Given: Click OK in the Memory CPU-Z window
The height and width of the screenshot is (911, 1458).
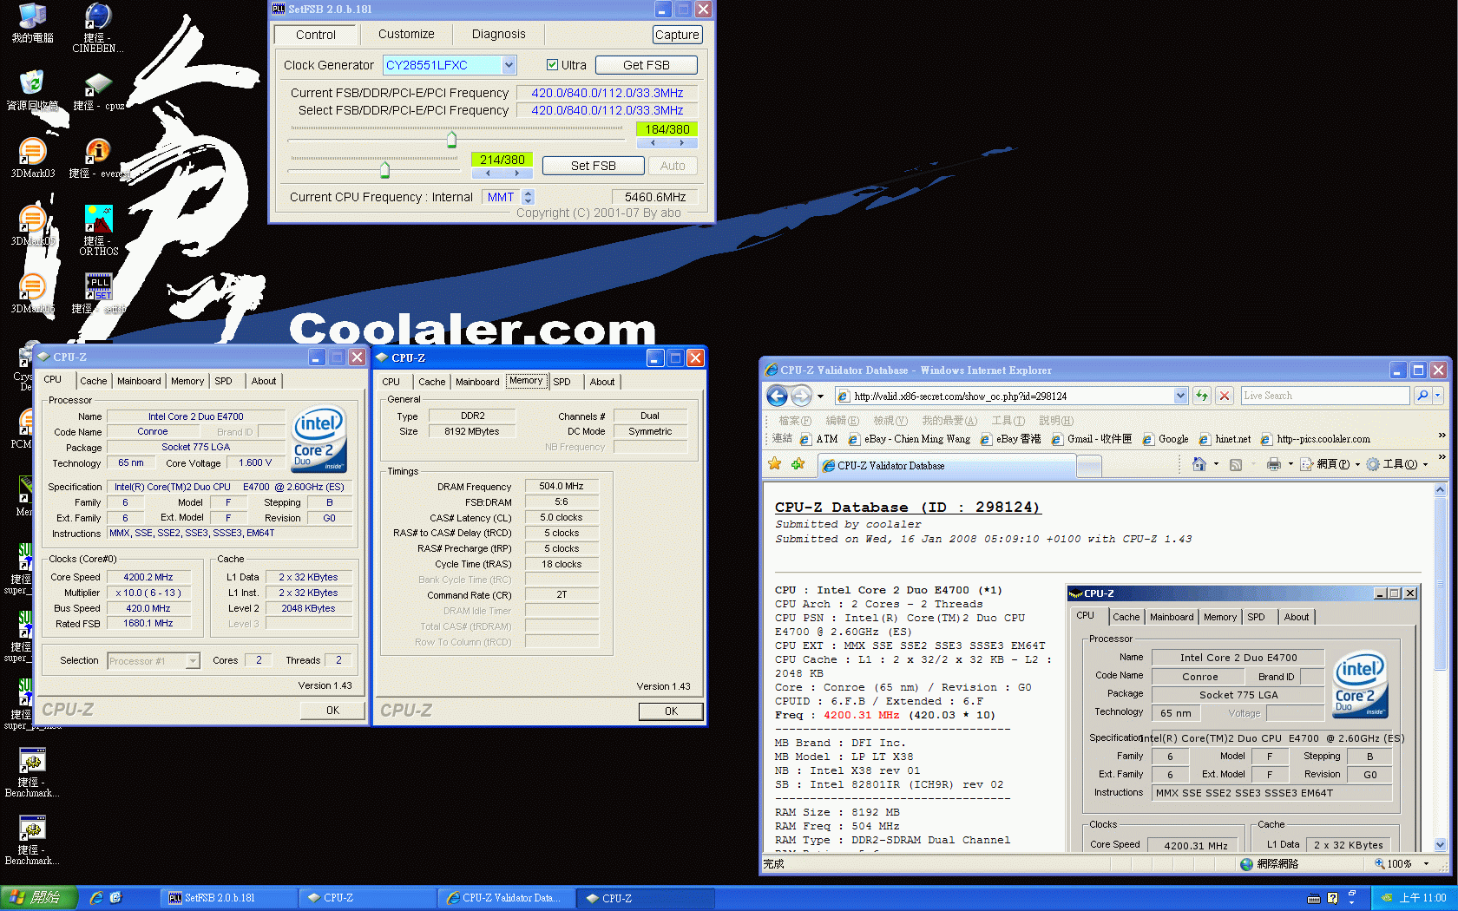Looking at the screenshot, I should (671, 711).
